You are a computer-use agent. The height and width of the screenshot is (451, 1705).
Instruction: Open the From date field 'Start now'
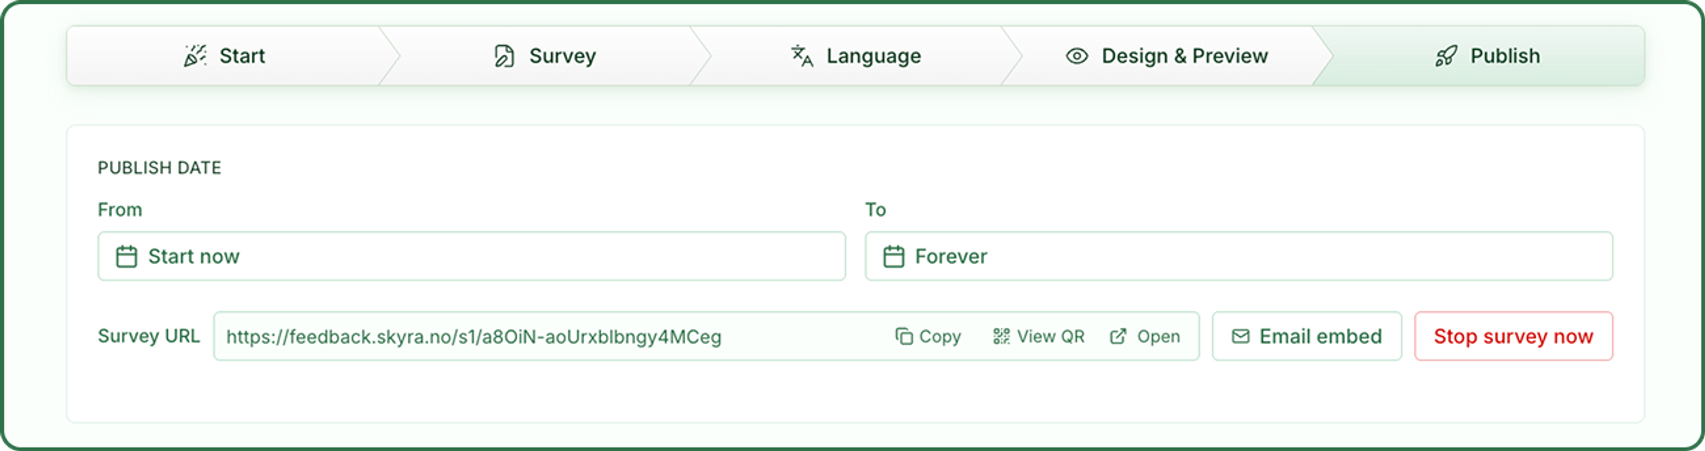471,256
